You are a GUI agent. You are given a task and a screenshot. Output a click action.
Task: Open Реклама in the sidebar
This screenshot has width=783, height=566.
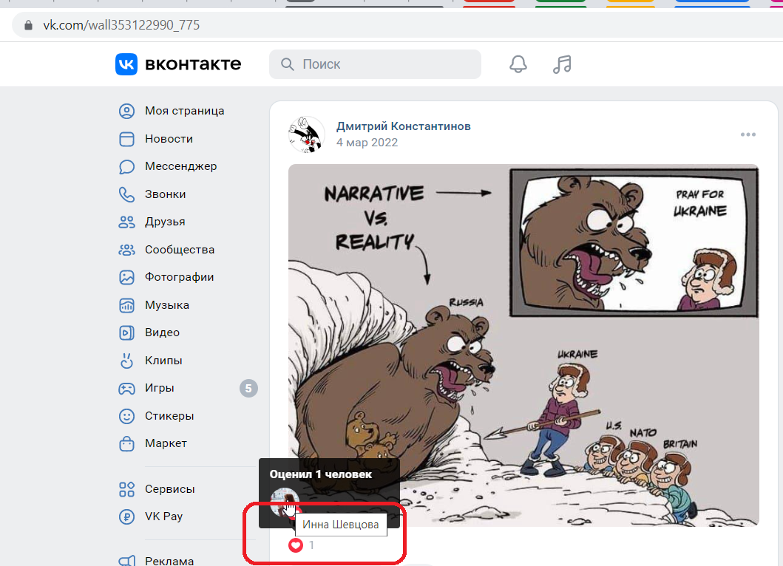[x=169, y=561]
